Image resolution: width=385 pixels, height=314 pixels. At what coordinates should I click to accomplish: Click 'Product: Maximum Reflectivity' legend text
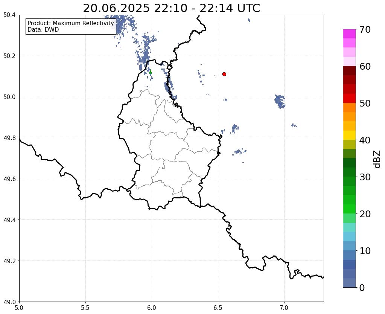point(71,23)
